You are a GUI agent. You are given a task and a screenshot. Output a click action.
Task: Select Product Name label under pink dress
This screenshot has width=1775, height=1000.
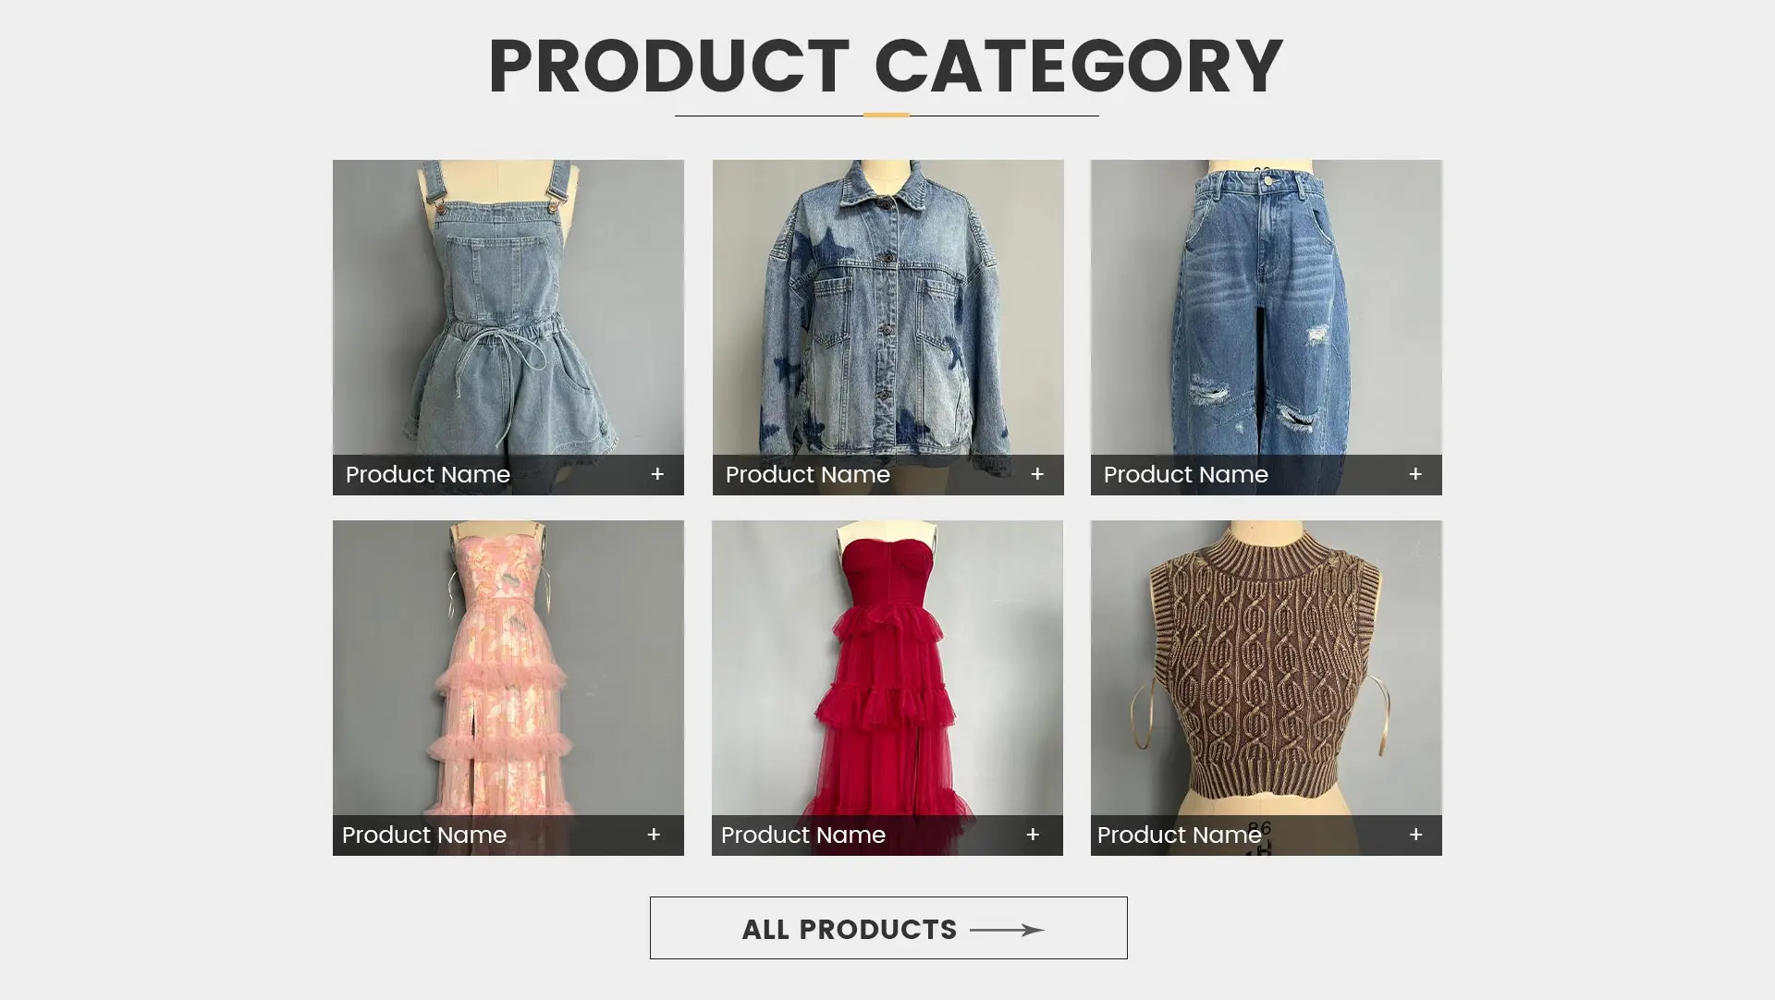(x=424, y=835)
